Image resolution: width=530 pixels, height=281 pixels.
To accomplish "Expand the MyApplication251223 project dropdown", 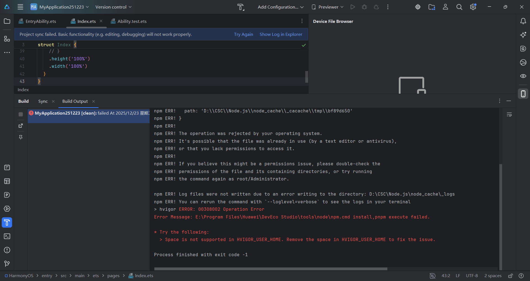I will click(61, 7).
